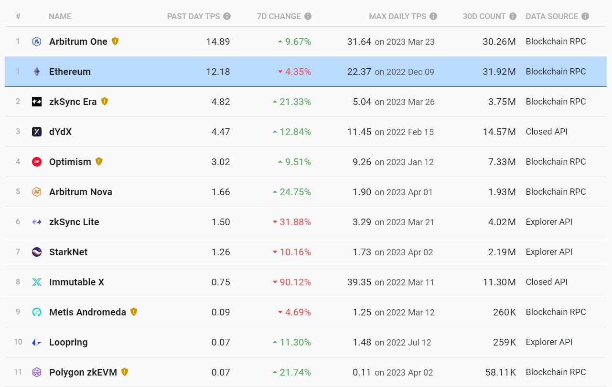Click dYdX's 11.45 max daily TPS
Screen dimensions: 612x387
pyautogui.click(x=359, y=132)
